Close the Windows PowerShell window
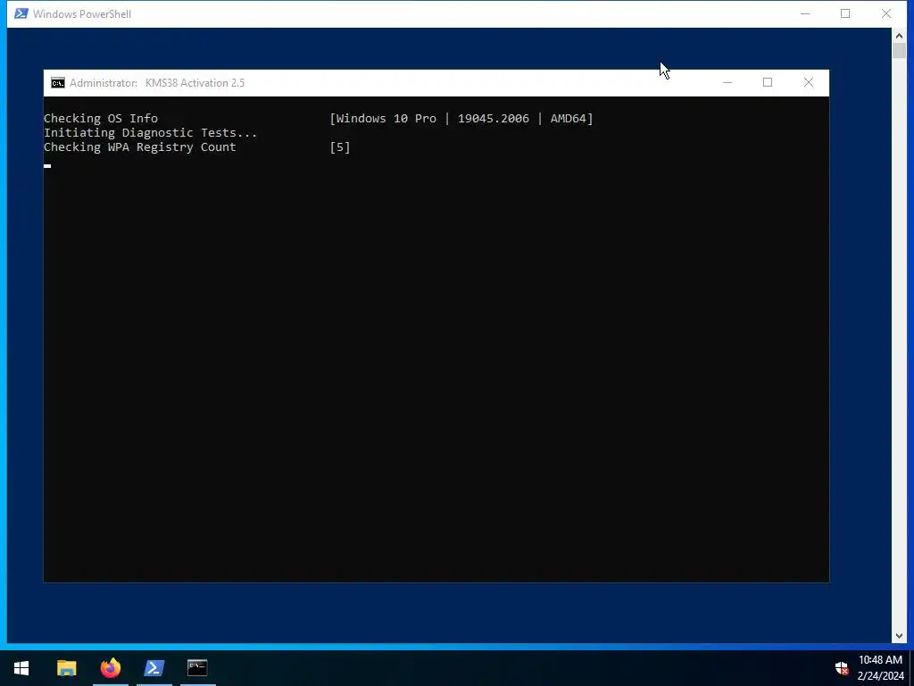The width and height of the screenshot is (914, 686). coord(886,13)
